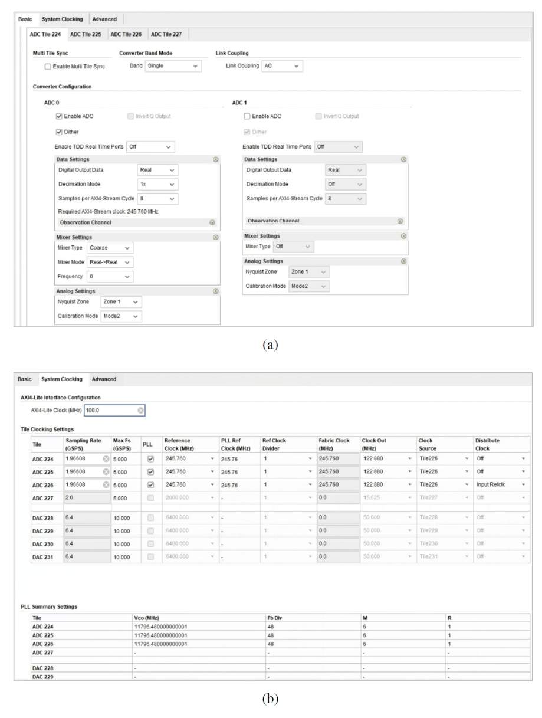
Task: Uncheck PLL checkbox for ADC 225
Action: click(149, 471)
